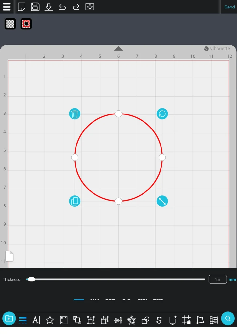Click the duplicate handle on circle
Image resolution: width=237 pixels, height=334 pixels.
click(75, 201)
